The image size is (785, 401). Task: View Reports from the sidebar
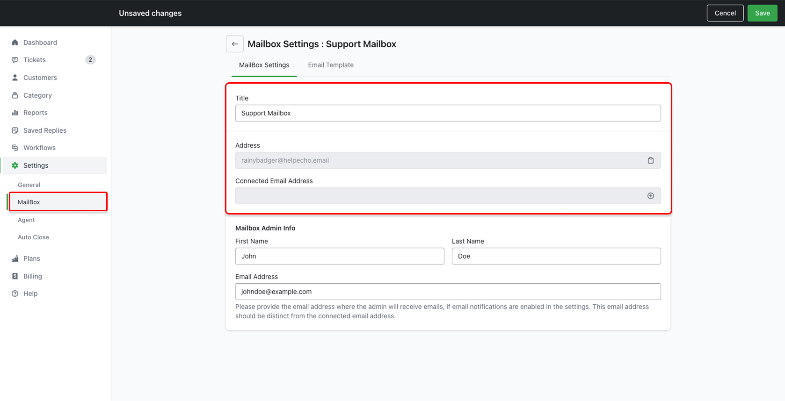click(x=36, y=113)
